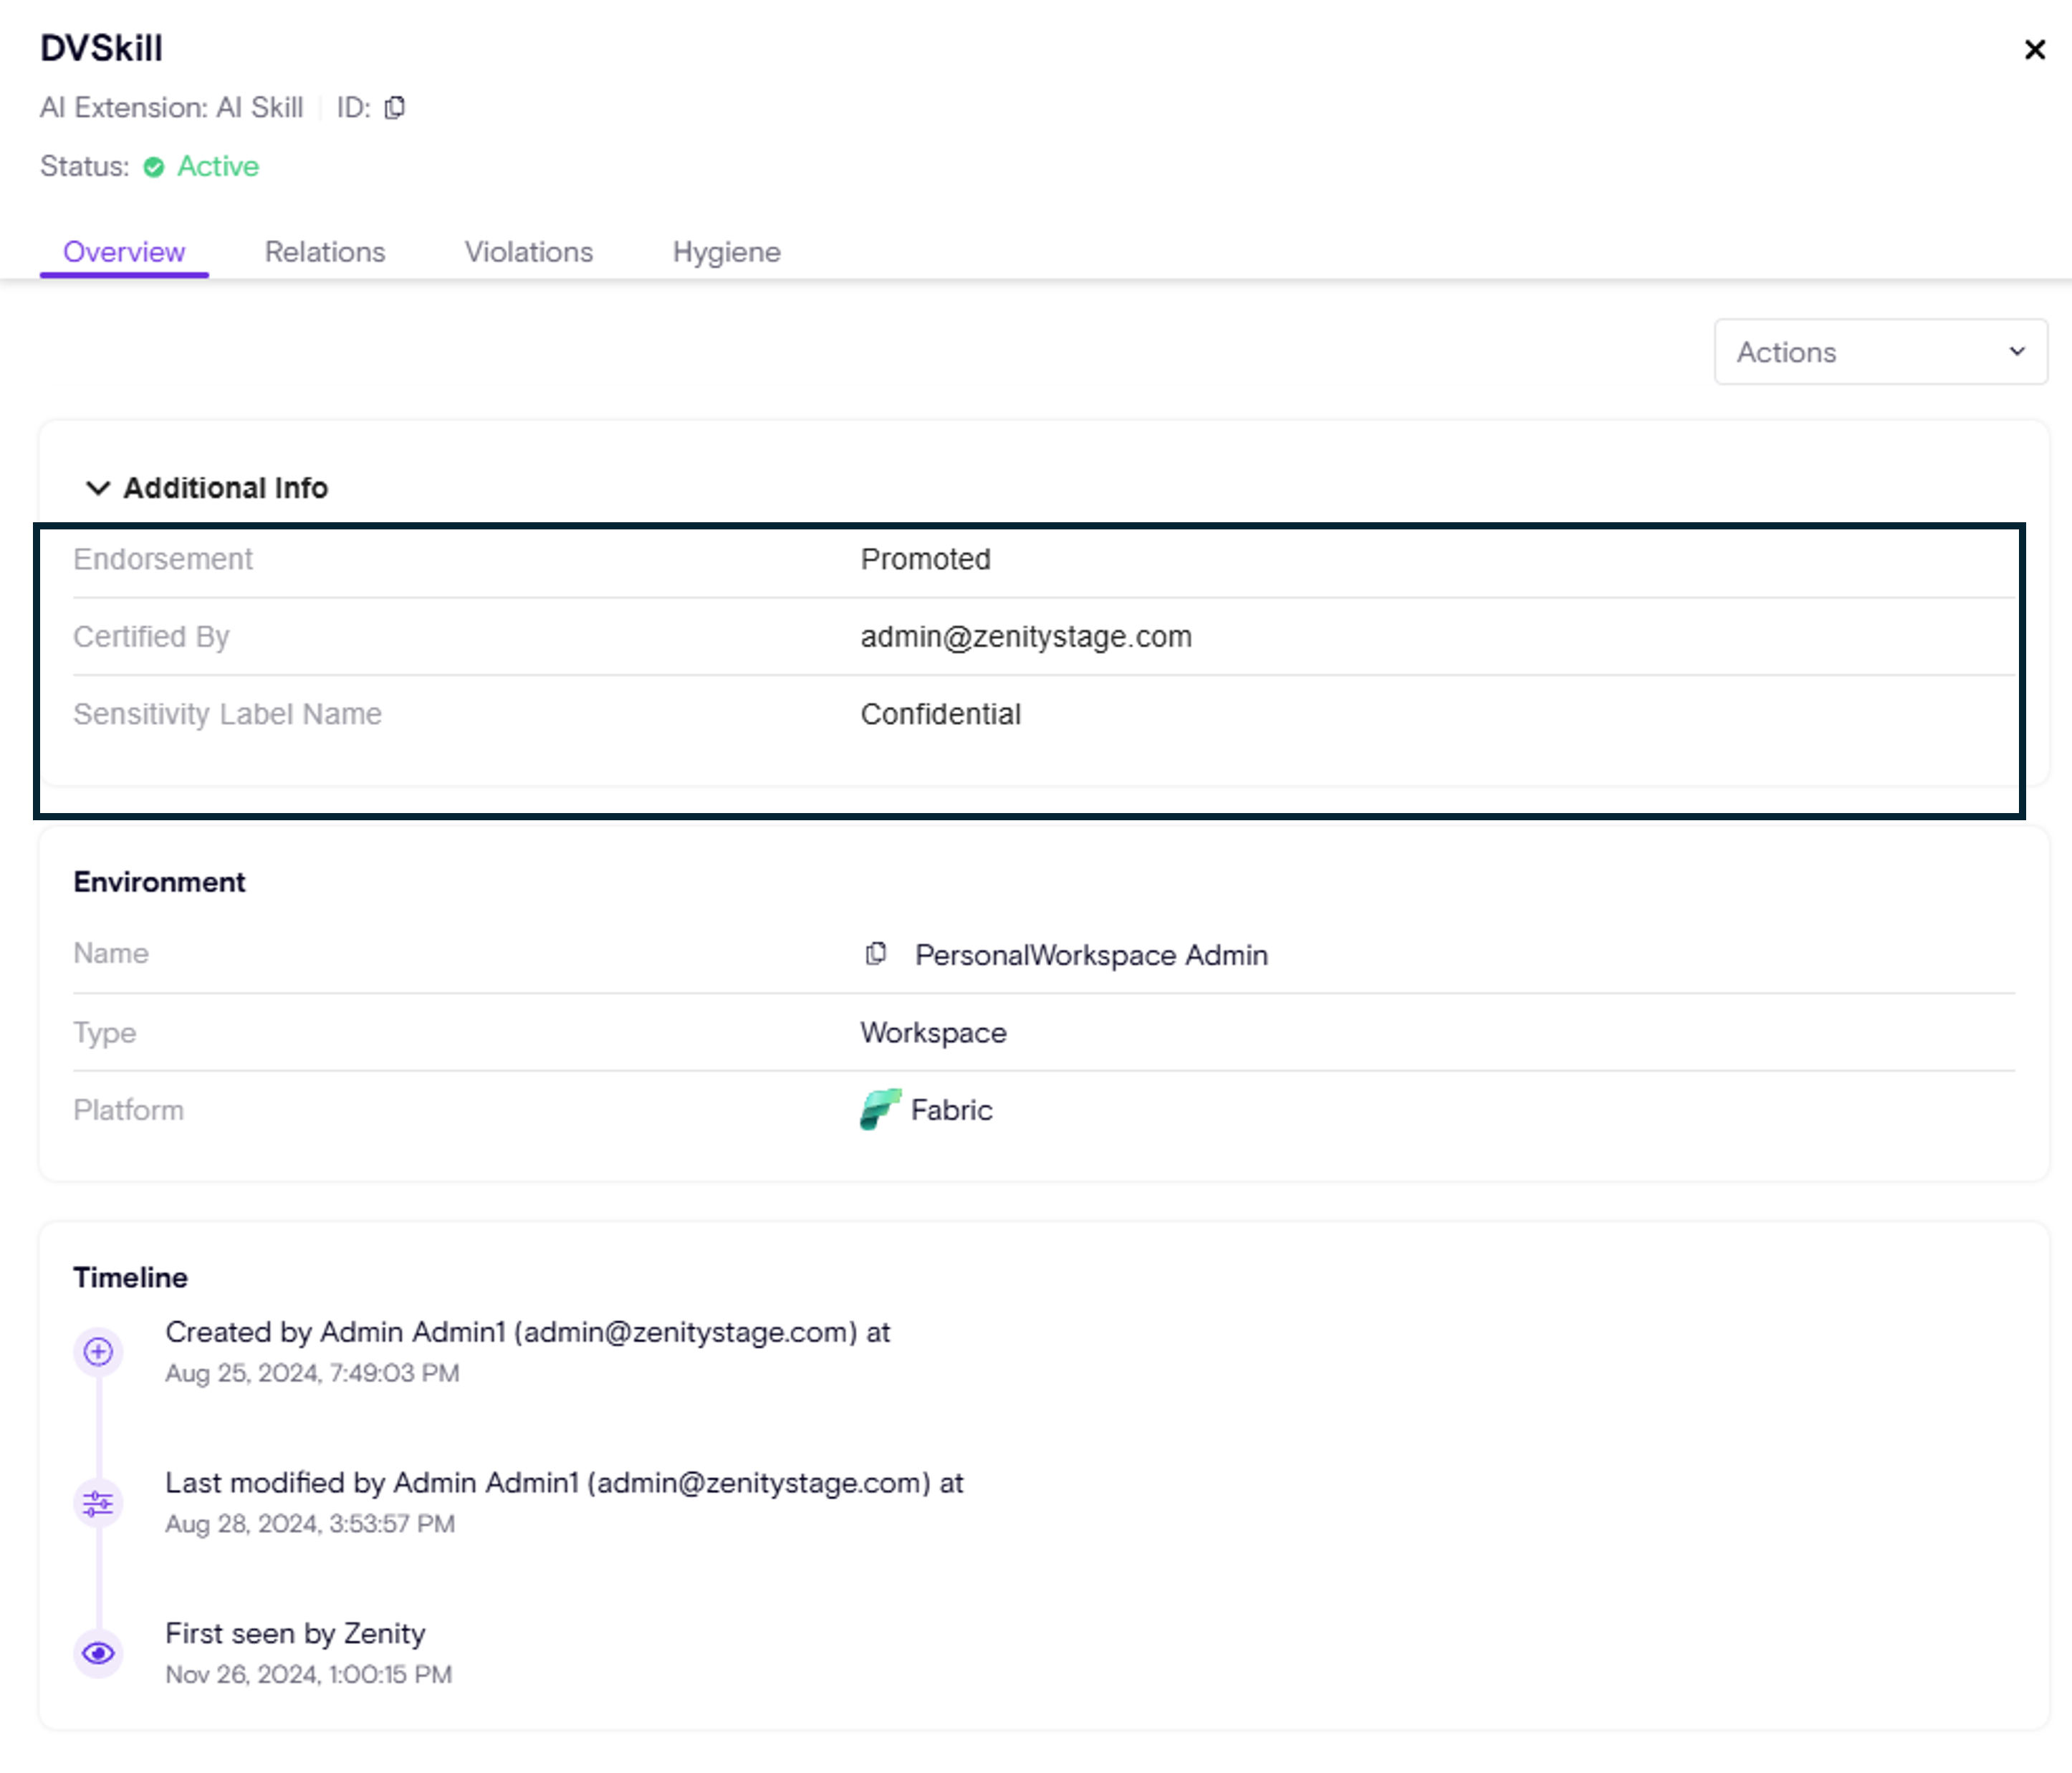Screen dimensions: 2072x1773
Task: Click the green Active status checkmark
Action: (x=154, y=167)
